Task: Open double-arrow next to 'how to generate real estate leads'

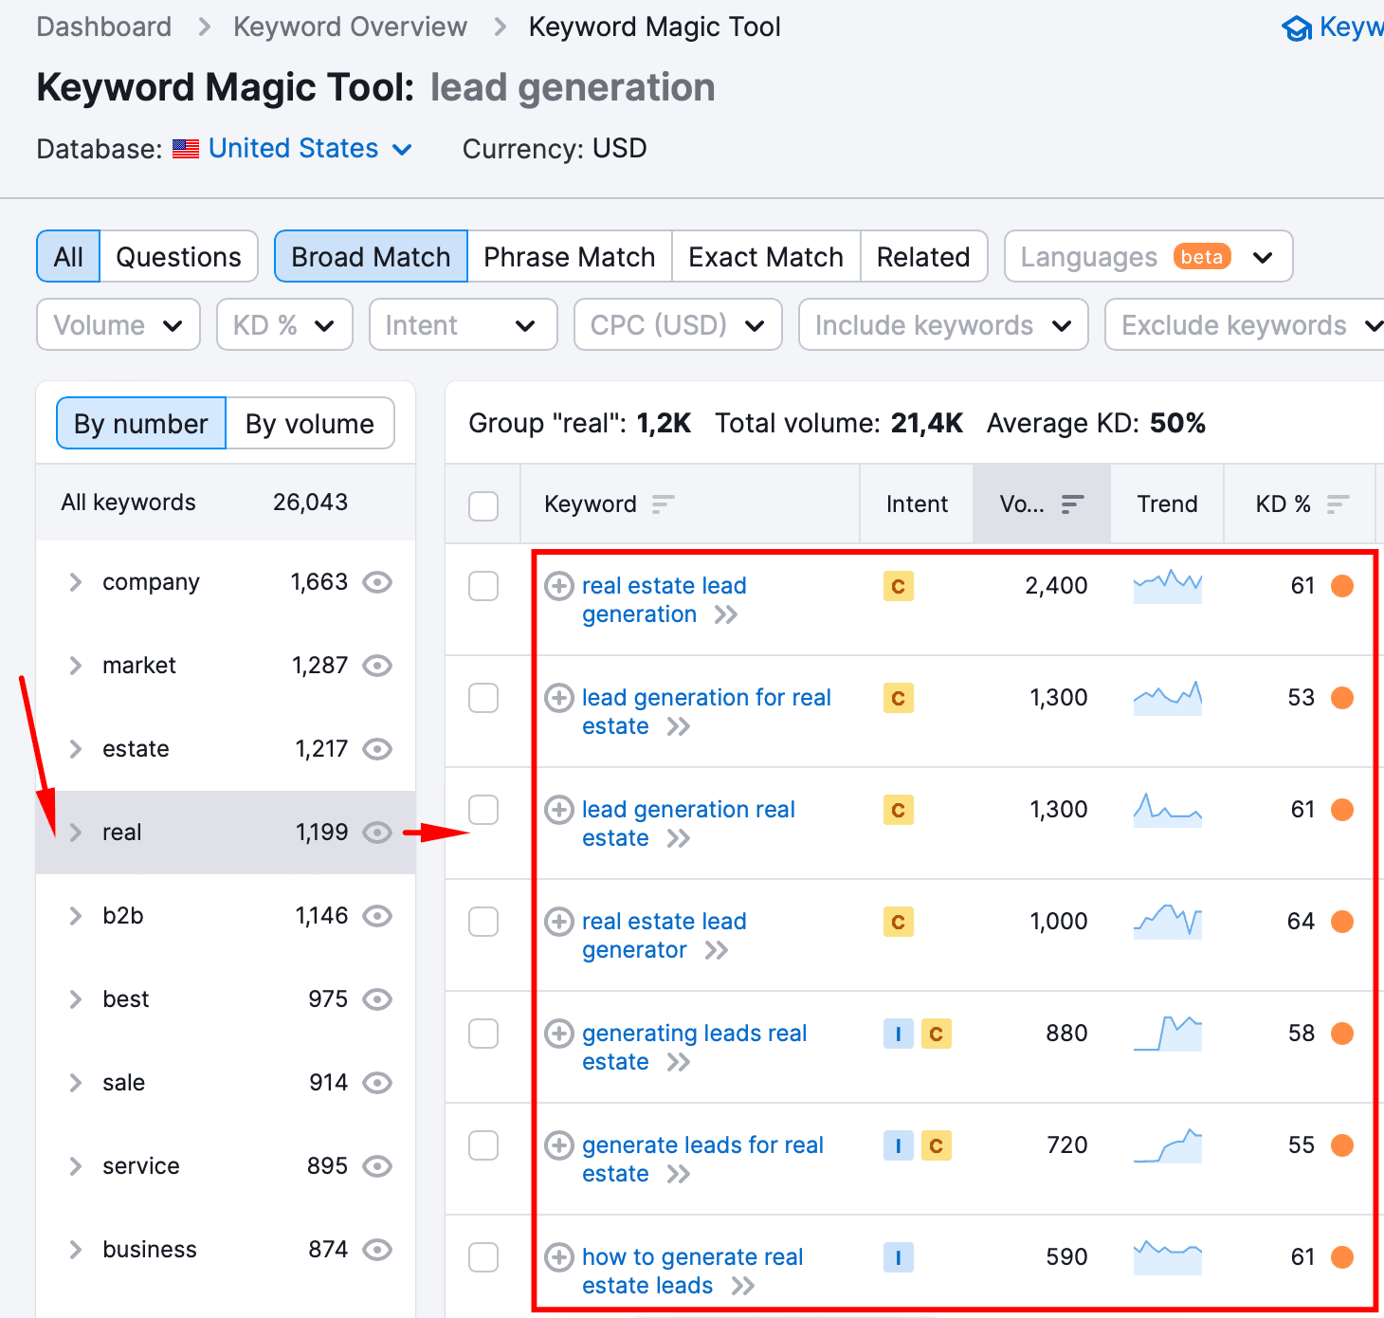Action: 743,1287
